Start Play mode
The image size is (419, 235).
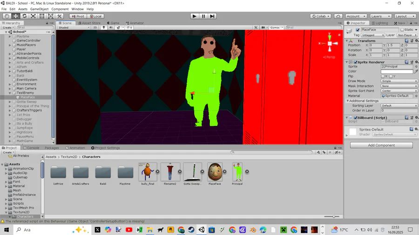[194, 16]
